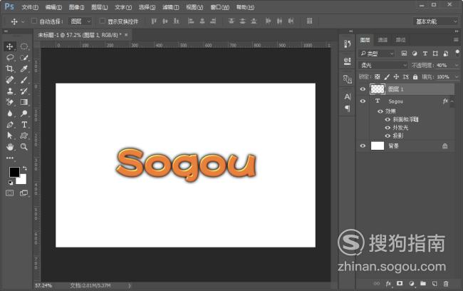
Task: Select the Lasso tool
Action: point(9,57)
